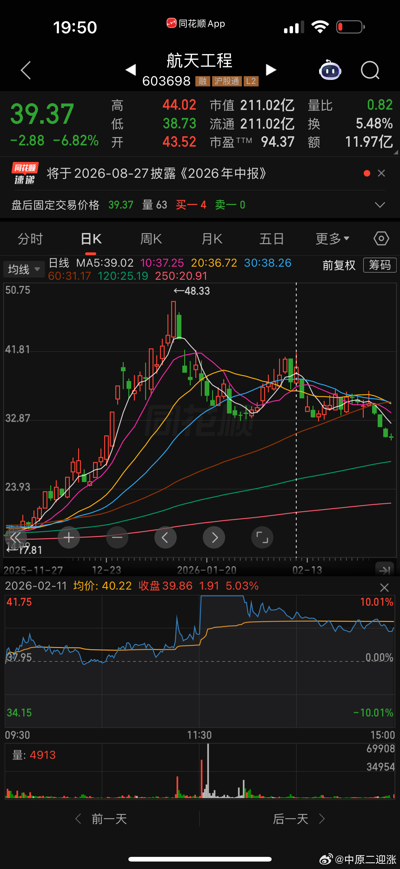Select the 日K chart tab
The height and width of the screenshot is (869, 400).
pos(91,239)
